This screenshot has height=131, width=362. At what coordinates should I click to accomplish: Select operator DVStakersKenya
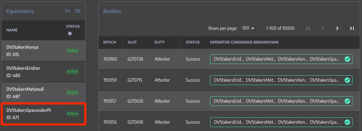click(x=43, y=51)
